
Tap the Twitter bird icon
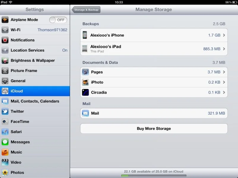point(5,111)
